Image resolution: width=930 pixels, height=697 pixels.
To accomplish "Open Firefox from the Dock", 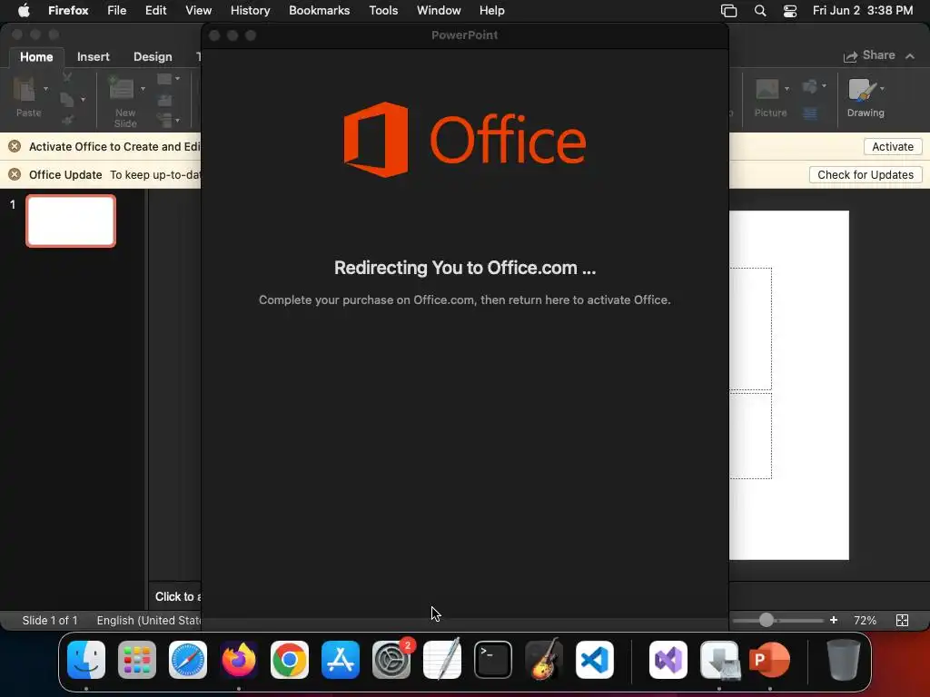I will pyautogui.click(x=239, y=660).
